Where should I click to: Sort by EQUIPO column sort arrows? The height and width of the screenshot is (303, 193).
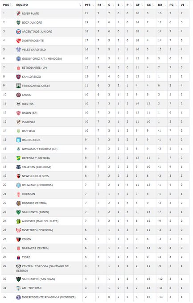(x=80, y=5)
